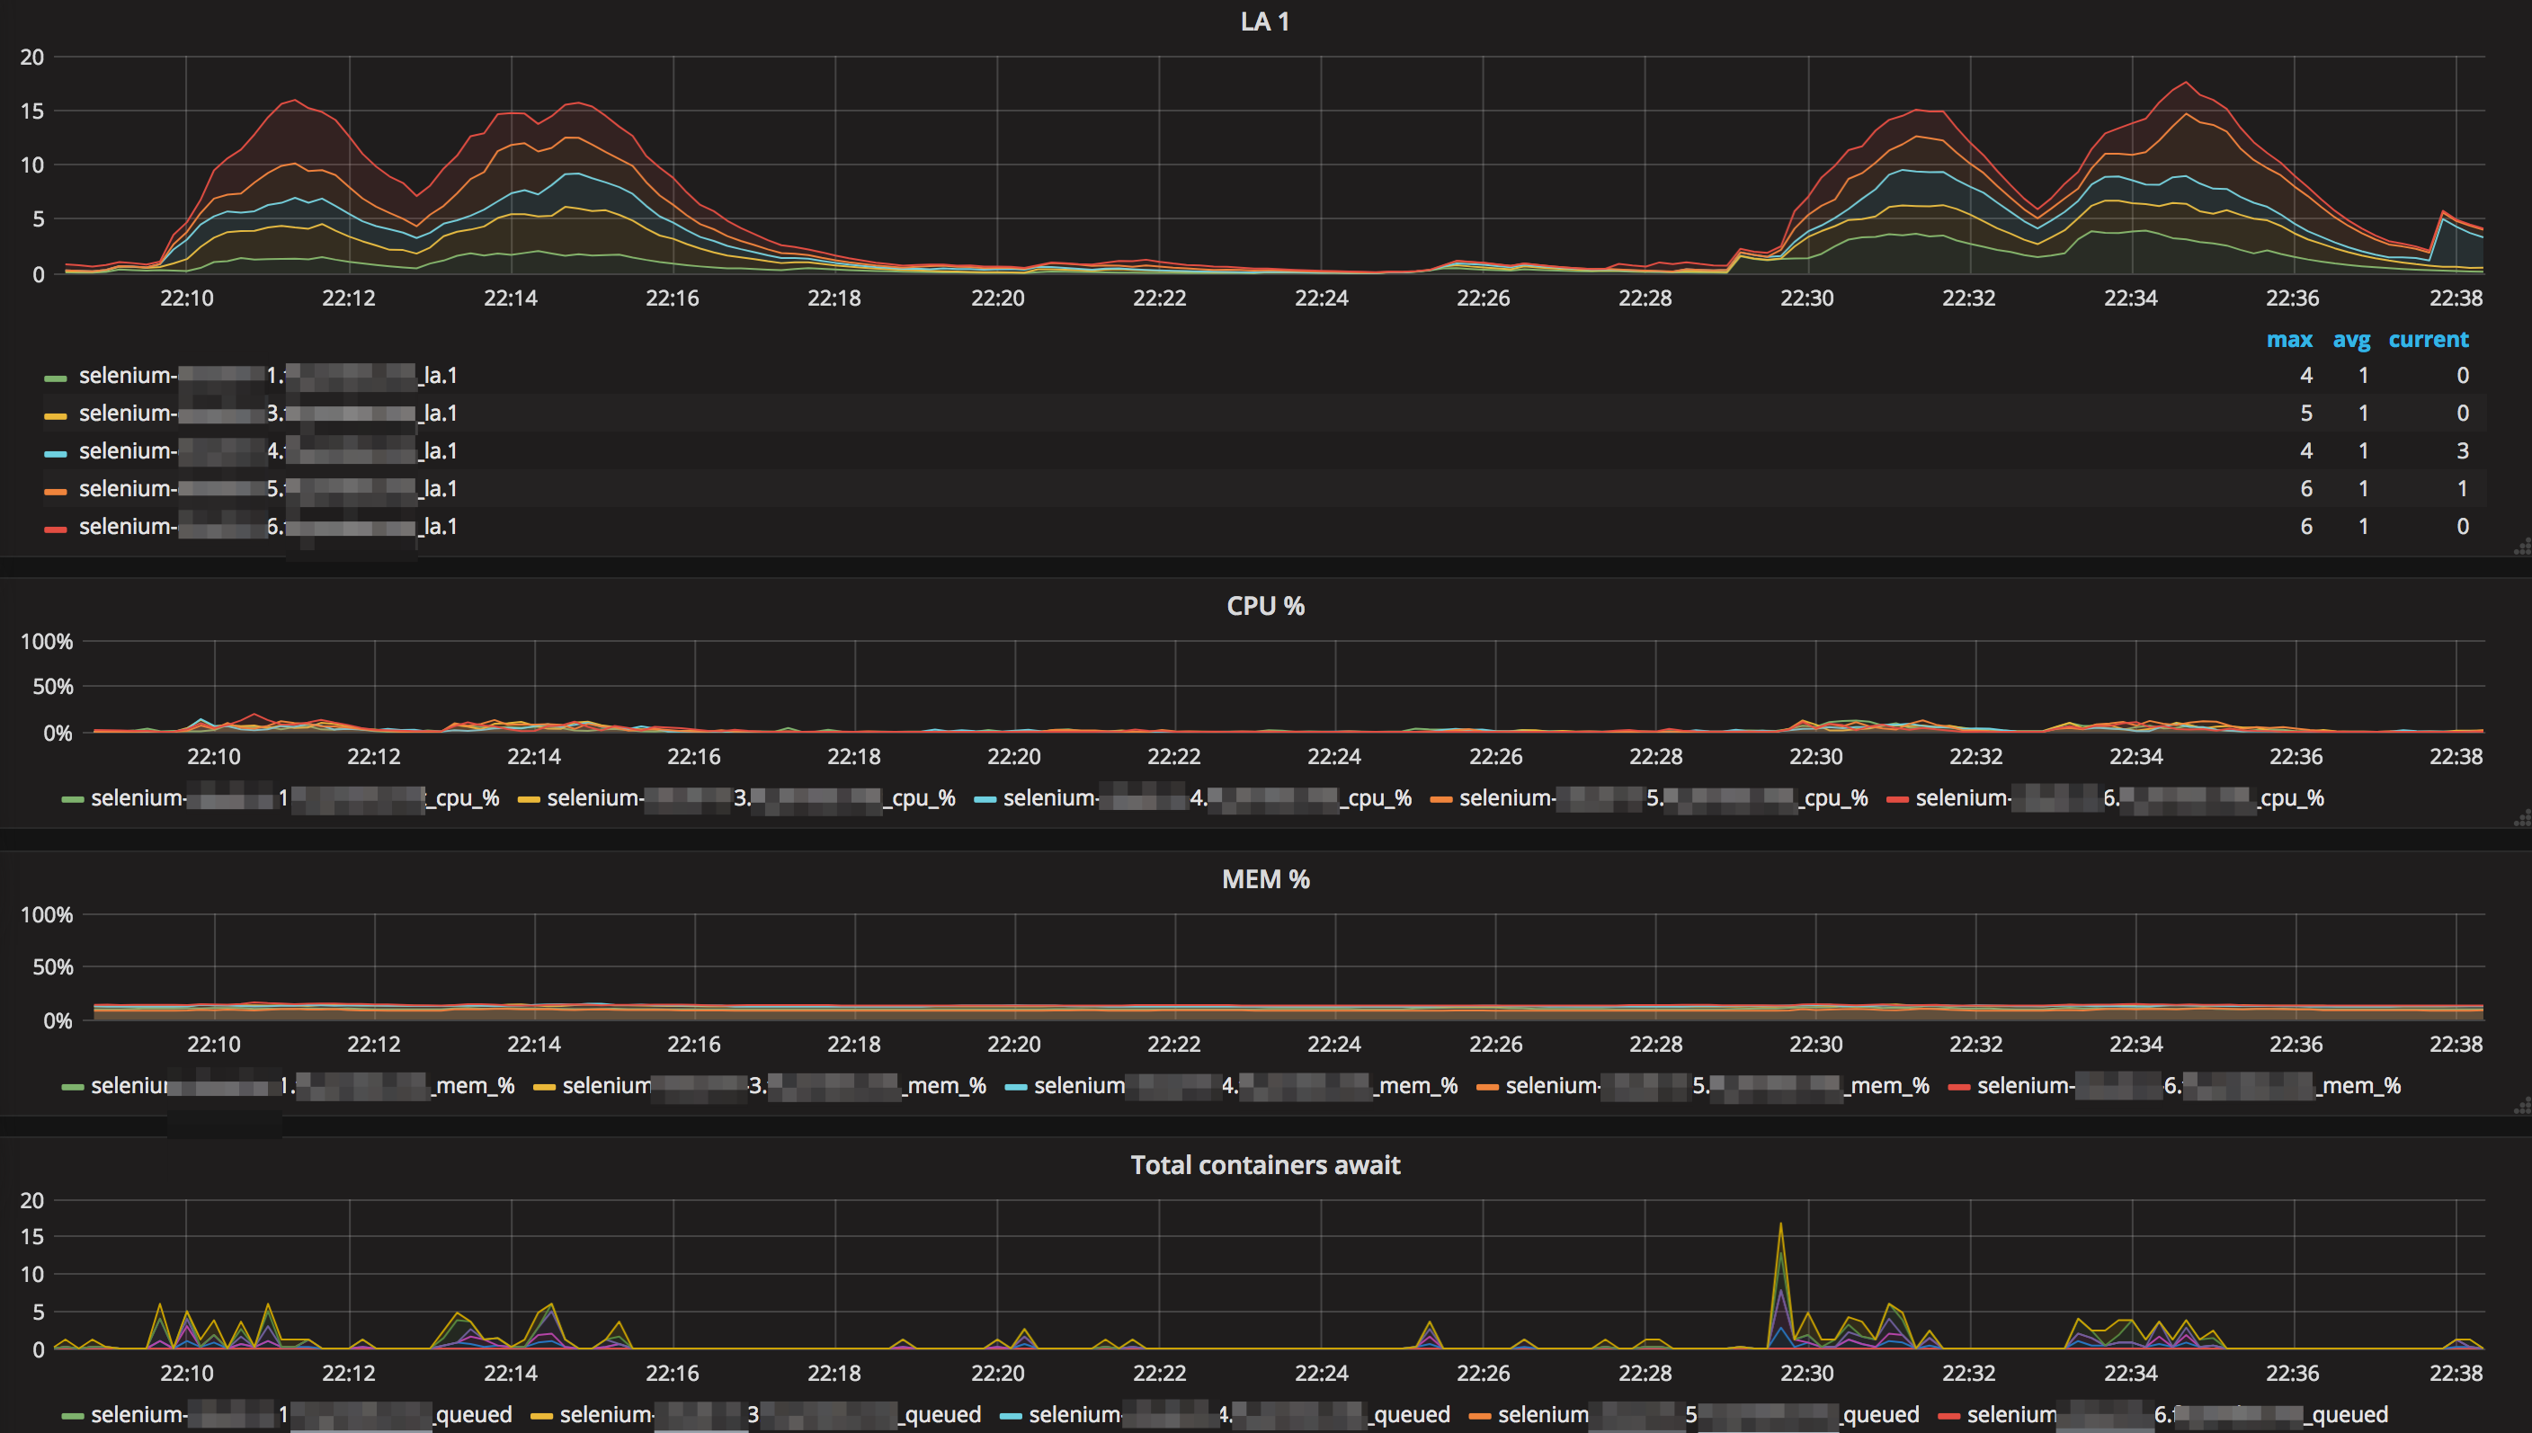
Task: Sort legend by max column header
Action: pyautogui.click(x=2289, y=340)
